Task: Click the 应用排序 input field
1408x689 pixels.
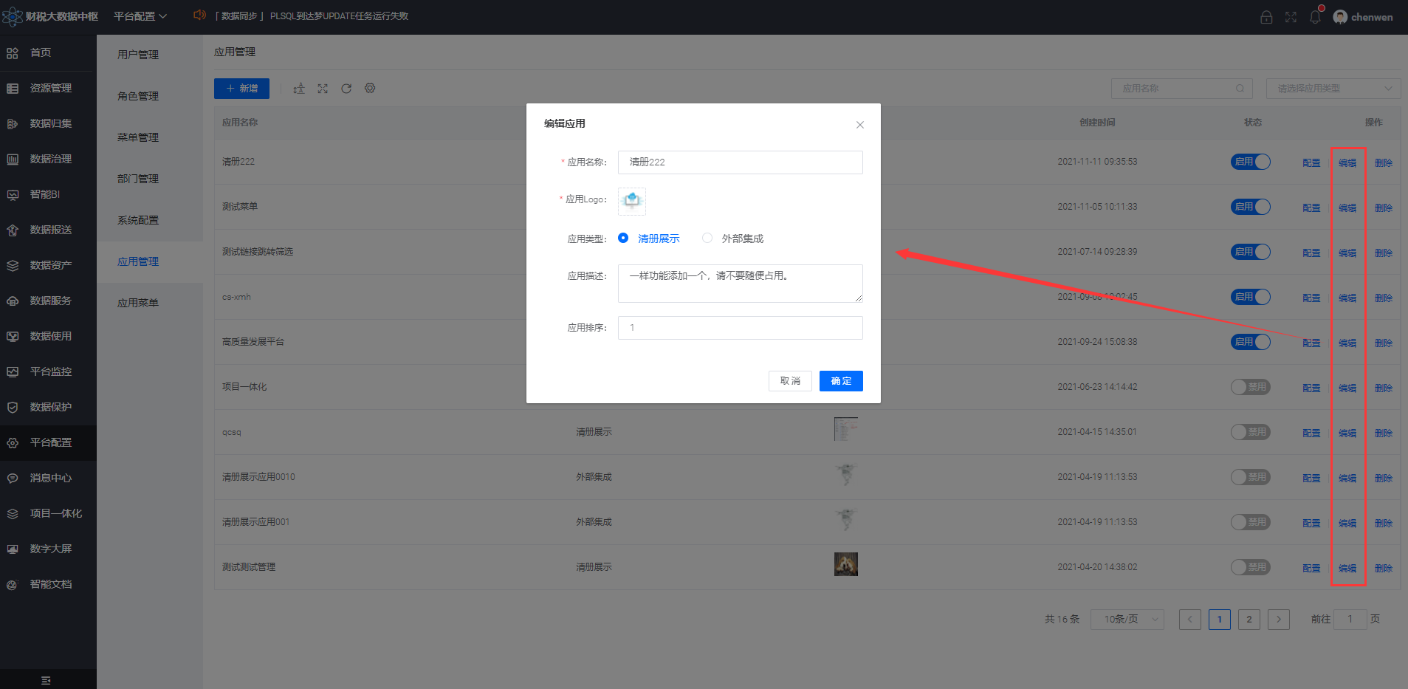Action: pos(741,328)
